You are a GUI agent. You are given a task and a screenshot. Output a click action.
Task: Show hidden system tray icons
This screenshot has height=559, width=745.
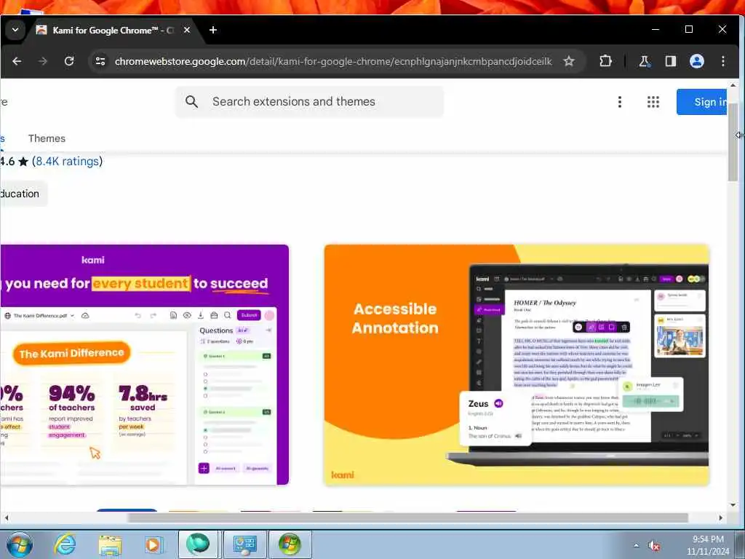tap(636, 546)
